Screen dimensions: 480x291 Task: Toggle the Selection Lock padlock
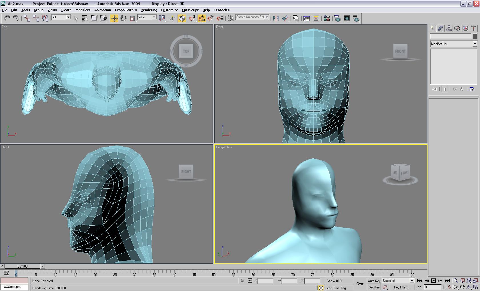click(242, 281)
